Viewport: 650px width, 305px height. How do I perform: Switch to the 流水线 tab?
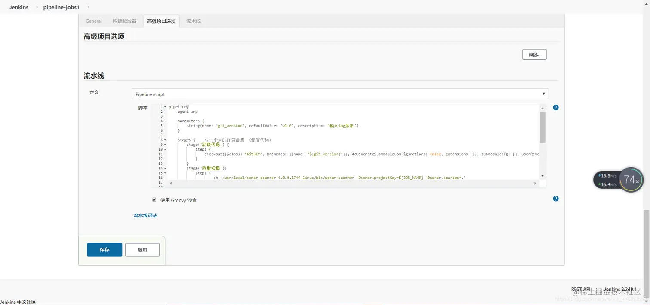[193, 21]
